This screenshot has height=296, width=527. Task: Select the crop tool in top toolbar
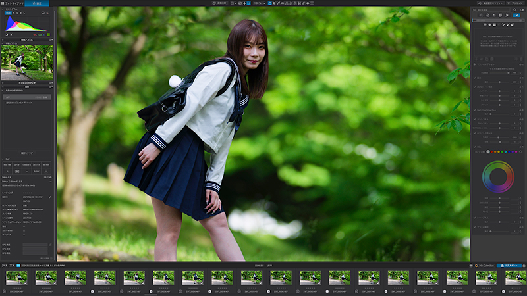[x=273, y=3]
